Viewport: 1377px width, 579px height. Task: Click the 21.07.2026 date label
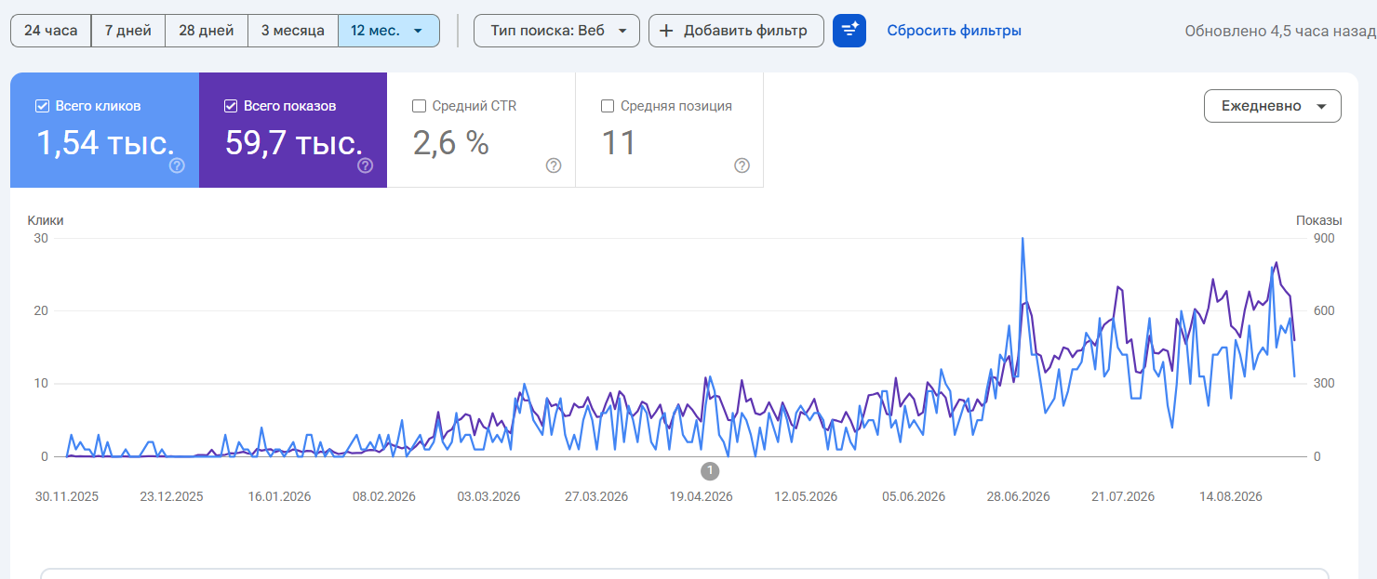[x=1123, y=496]
